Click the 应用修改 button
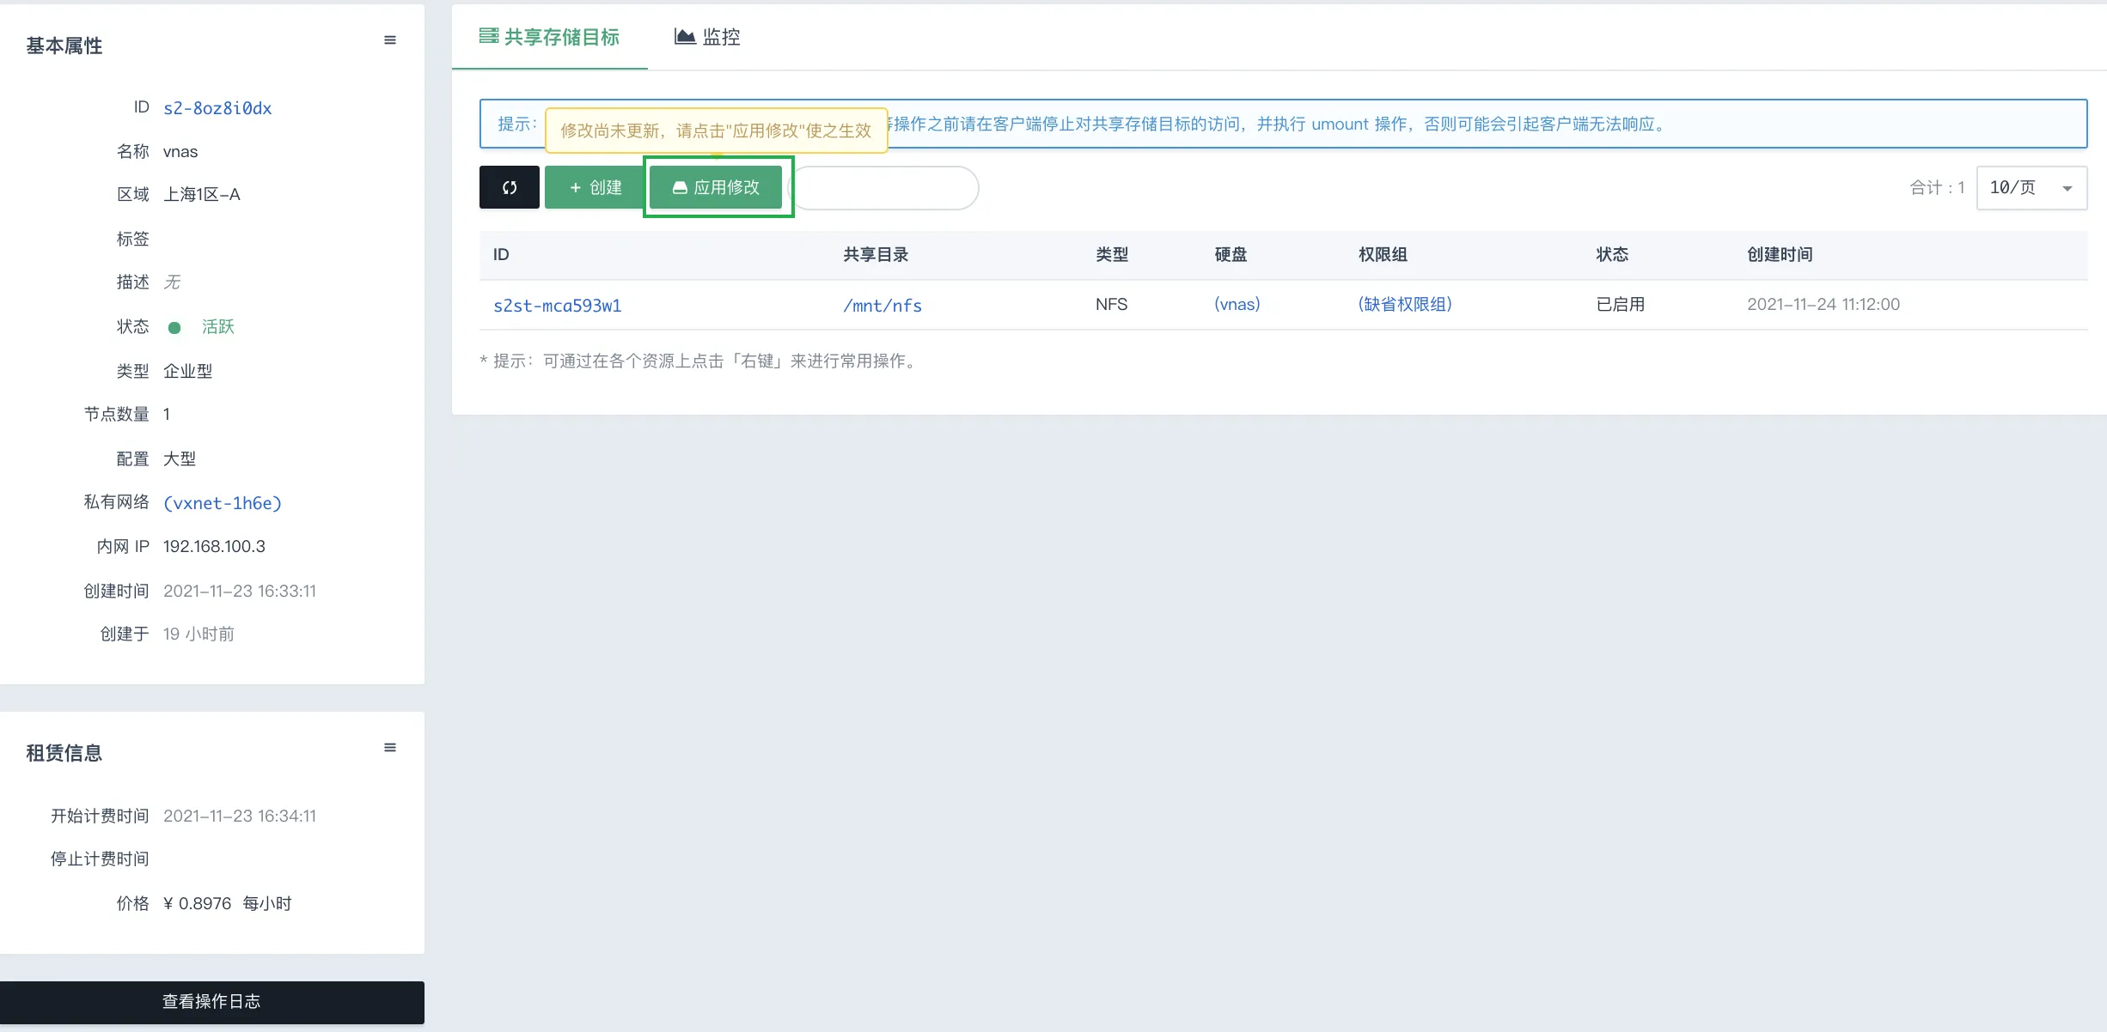2107x1032 pixels. (x=716, y=187)
